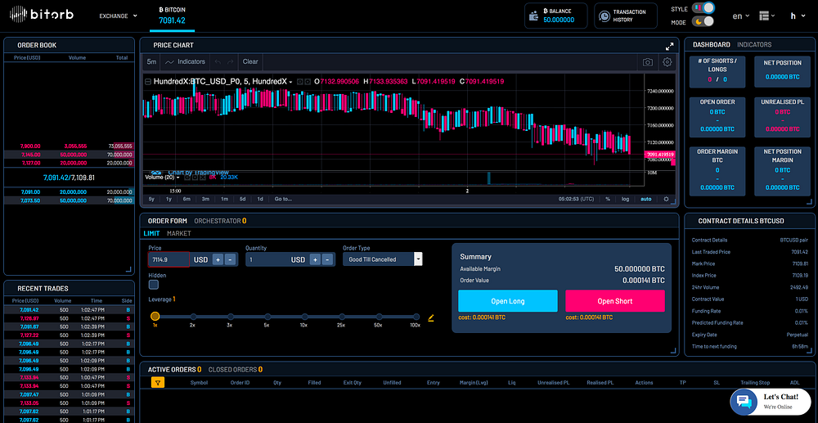The image size is (818, 423).
Task: Open the Exchange dropdown
Action: tap(119, 16)
